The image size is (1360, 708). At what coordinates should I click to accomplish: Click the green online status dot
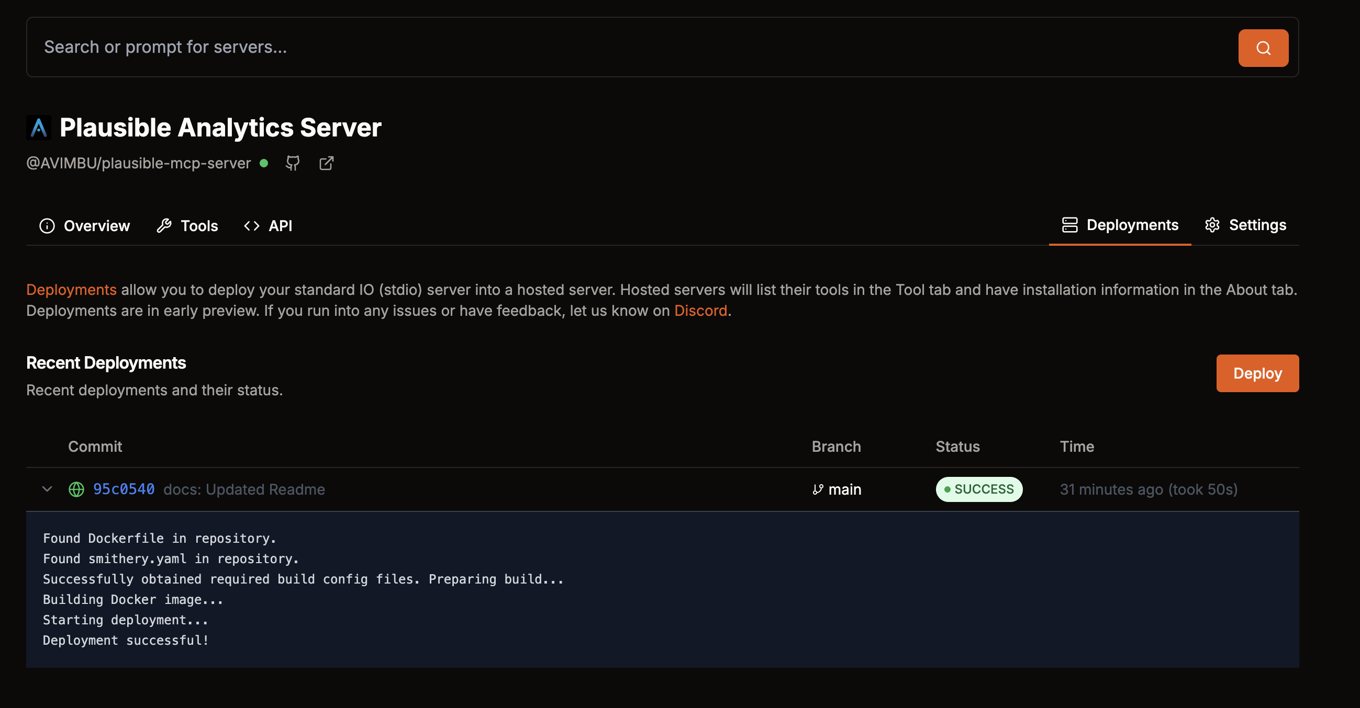[264, 164]
